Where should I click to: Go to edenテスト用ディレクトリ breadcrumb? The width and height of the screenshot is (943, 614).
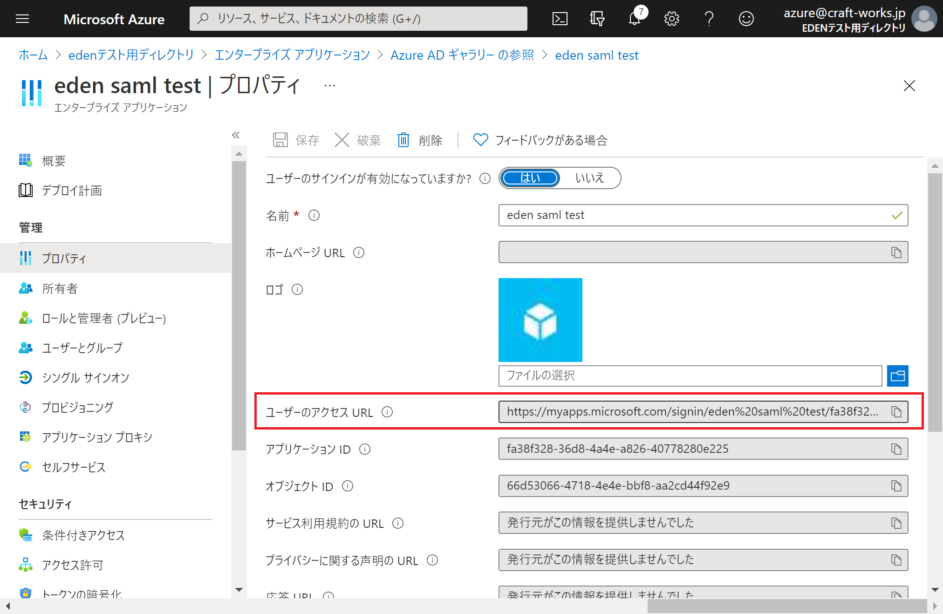131,55
